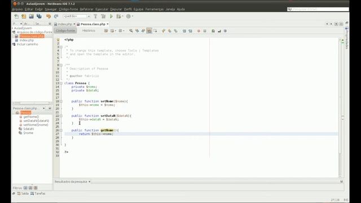Viewport: 361px width, 203px height.
Task: Click the quick search input field
Action: click(318, 9)
